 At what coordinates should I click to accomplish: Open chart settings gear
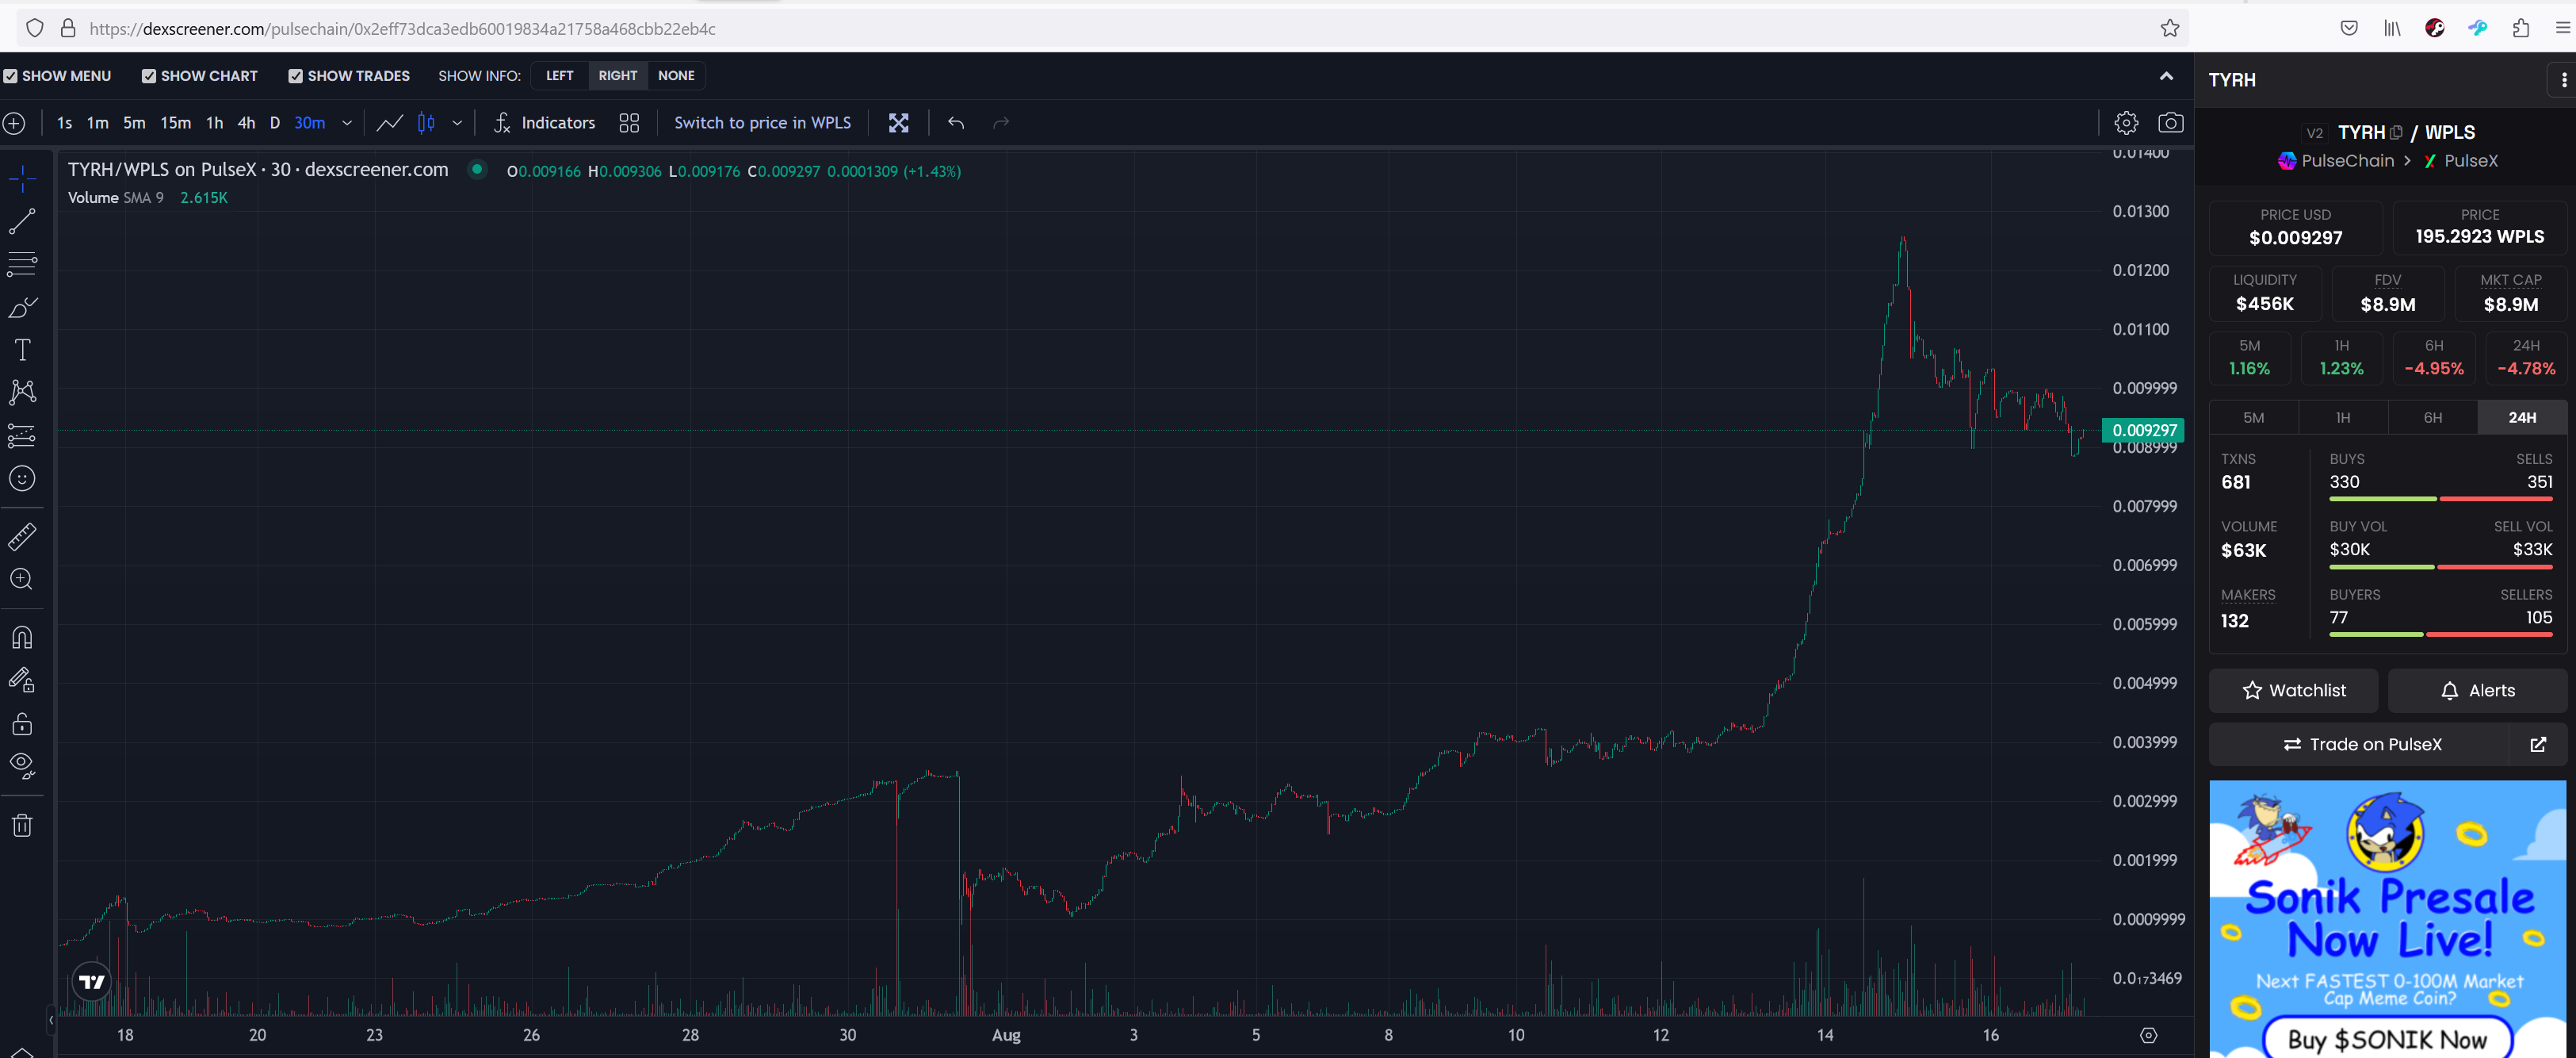pos(2126,122)
